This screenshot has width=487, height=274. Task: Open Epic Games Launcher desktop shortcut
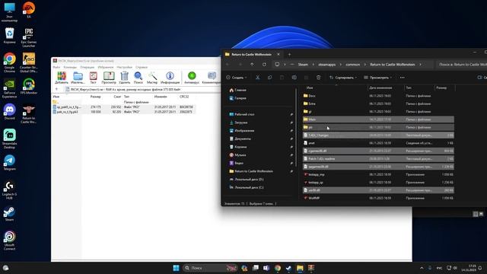point(29,37)
